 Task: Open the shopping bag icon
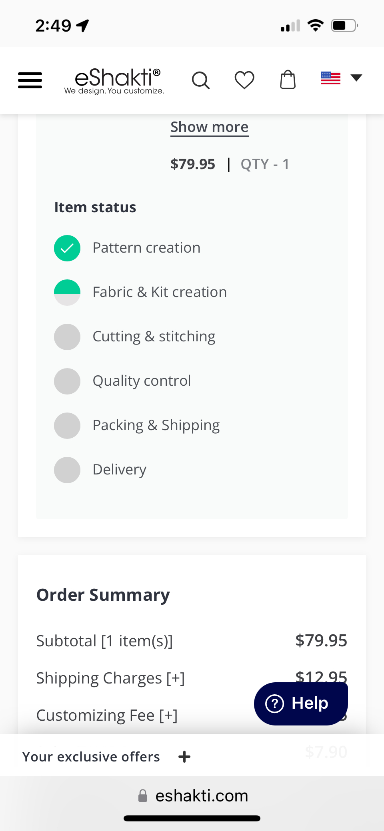(x=288, y=80)
